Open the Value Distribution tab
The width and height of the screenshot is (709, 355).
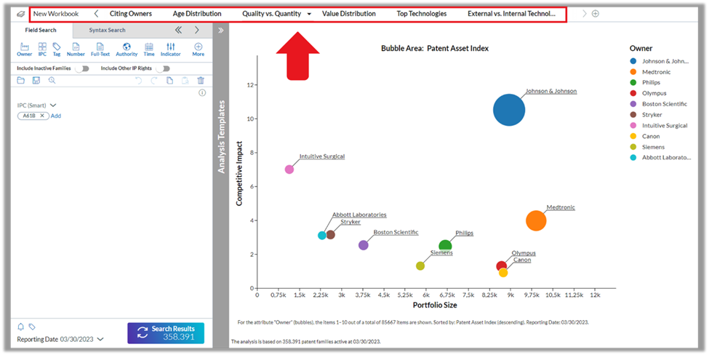[x=349, y=14]
